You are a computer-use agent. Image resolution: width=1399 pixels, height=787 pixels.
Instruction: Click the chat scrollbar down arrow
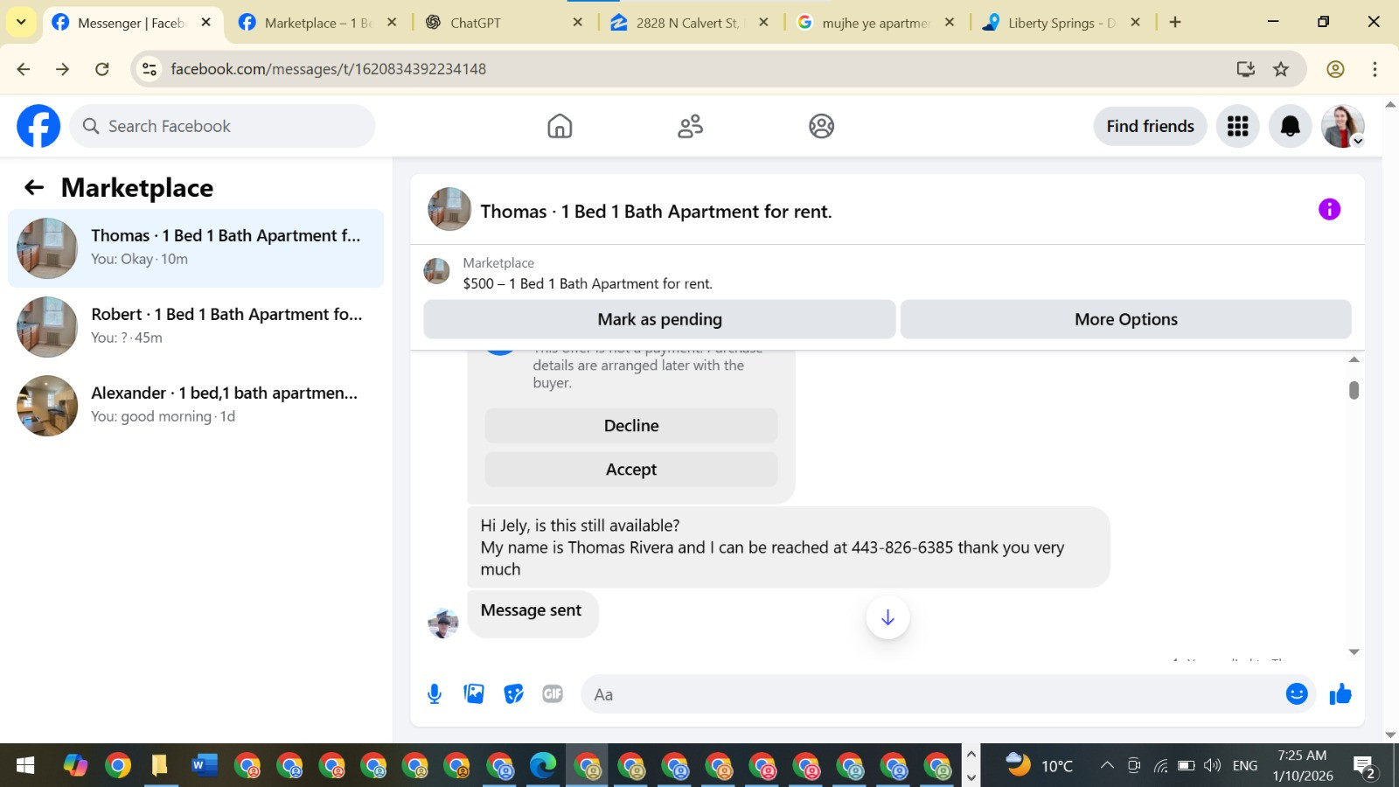[1354, 651]
